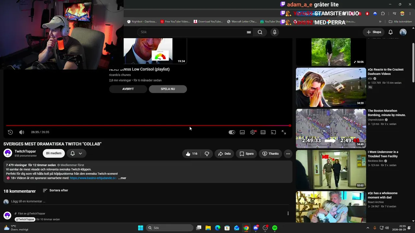Open the on-screen keyboard in search box
The height and width of the screenshot is (233, 415).
[249, 32]
